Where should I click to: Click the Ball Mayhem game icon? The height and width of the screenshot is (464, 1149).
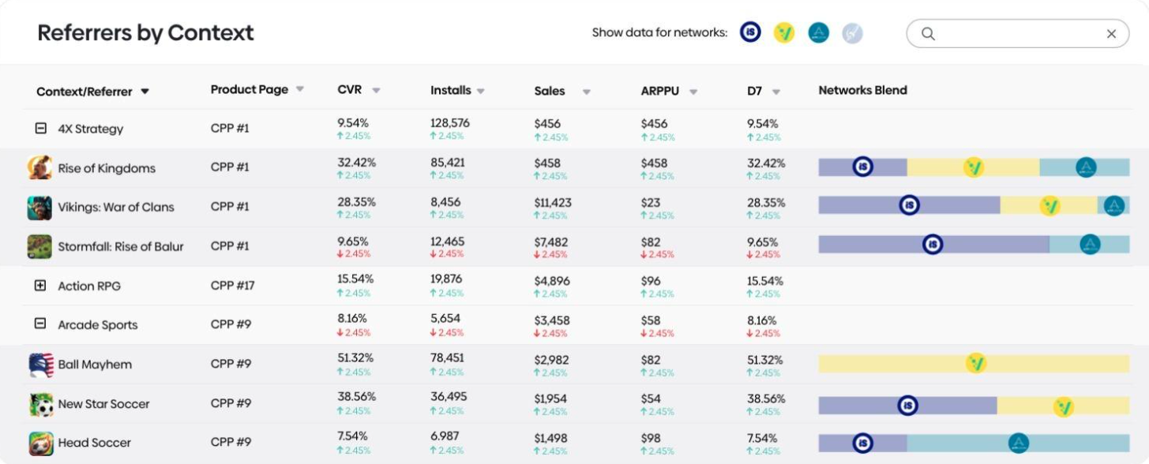[x=40, y=365]
